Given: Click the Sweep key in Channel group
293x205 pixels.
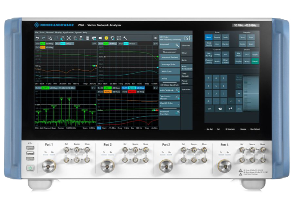Looking at the screenshot, I should [x=217, y=54].
